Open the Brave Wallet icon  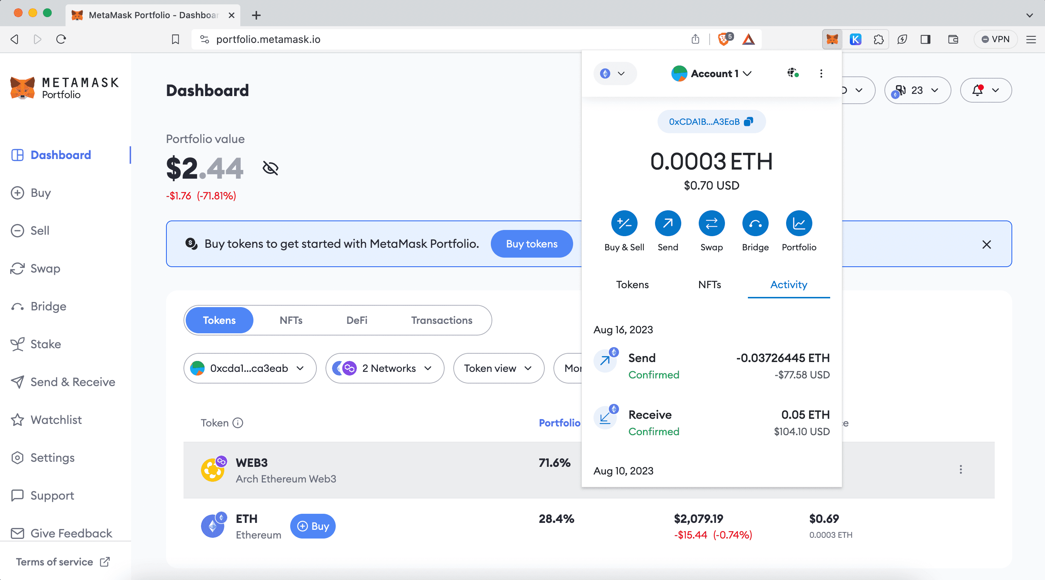(953, 39)
